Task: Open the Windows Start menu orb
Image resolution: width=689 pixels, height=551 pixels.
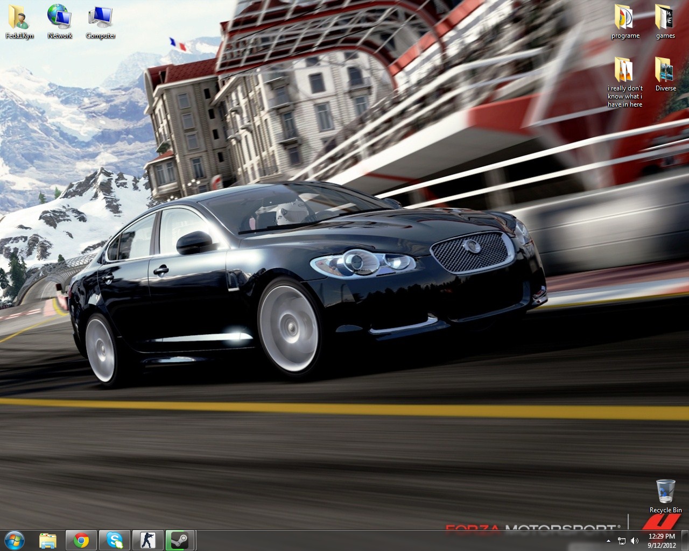Action: [x=14, y=540]
